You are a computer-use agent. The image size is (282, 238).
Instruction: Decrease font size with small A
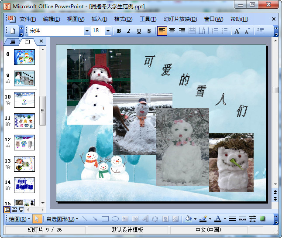click(x=247, y=31)
